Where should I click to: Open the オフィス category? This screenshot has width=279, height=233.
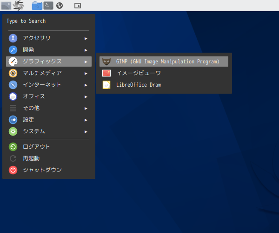click(x=49, y=96)
